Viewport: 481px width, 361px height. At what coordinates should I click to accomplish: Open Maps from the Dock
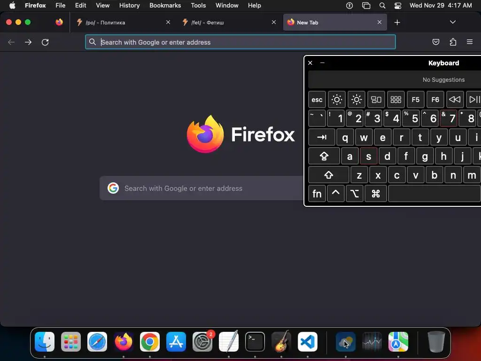398,342
